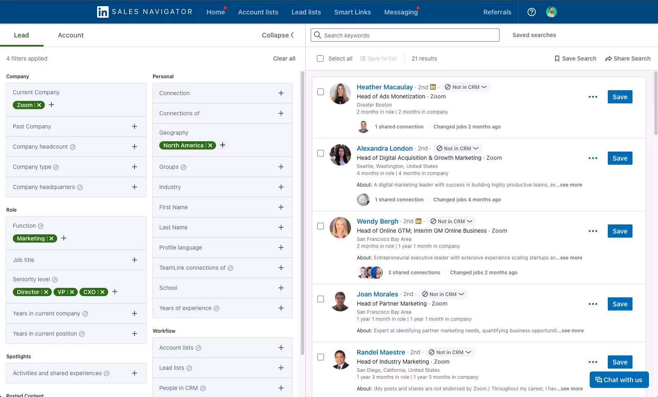
Task: Click the search magnifier icon
Action: pyautogui.click(x=318, y=35)
